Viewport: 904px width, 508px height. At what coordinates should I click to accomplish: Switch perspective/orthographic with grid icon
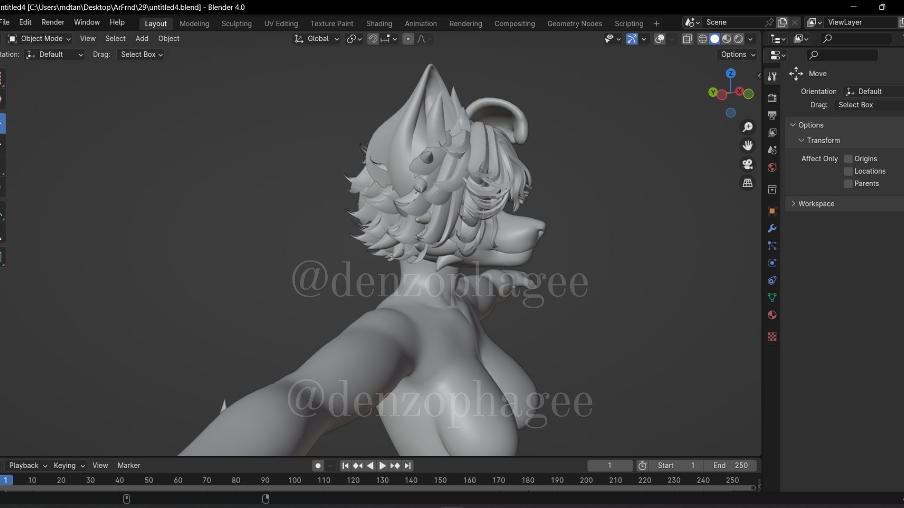[x=748, y=183]
